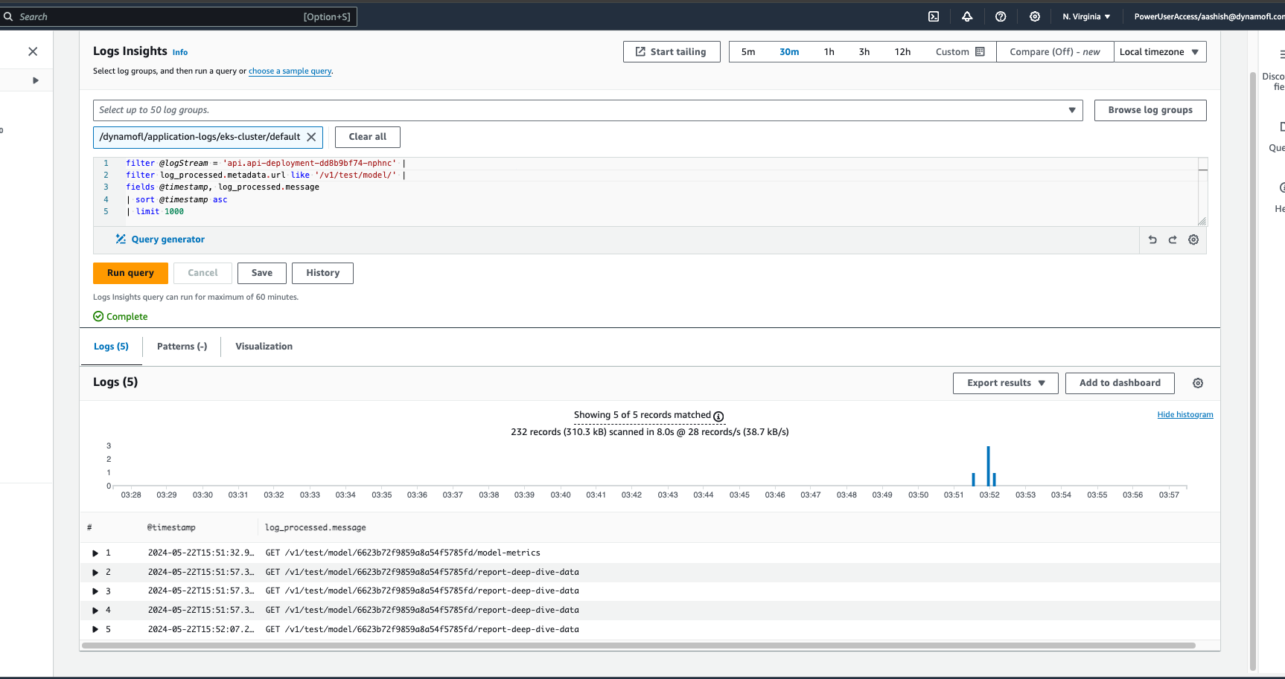
Task: Open the Export results dropdown
Action: click(1005, 383)
